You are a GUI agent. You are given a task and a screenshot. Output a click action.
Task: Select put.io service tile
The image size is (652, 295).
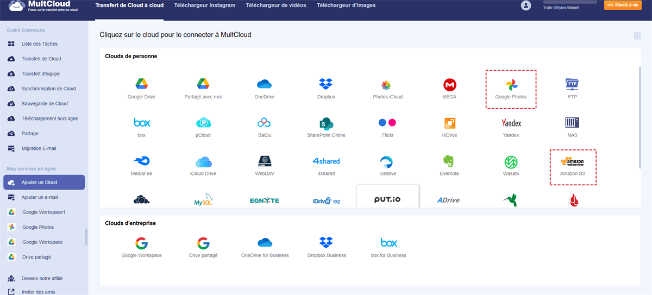(x=387, y=196)
